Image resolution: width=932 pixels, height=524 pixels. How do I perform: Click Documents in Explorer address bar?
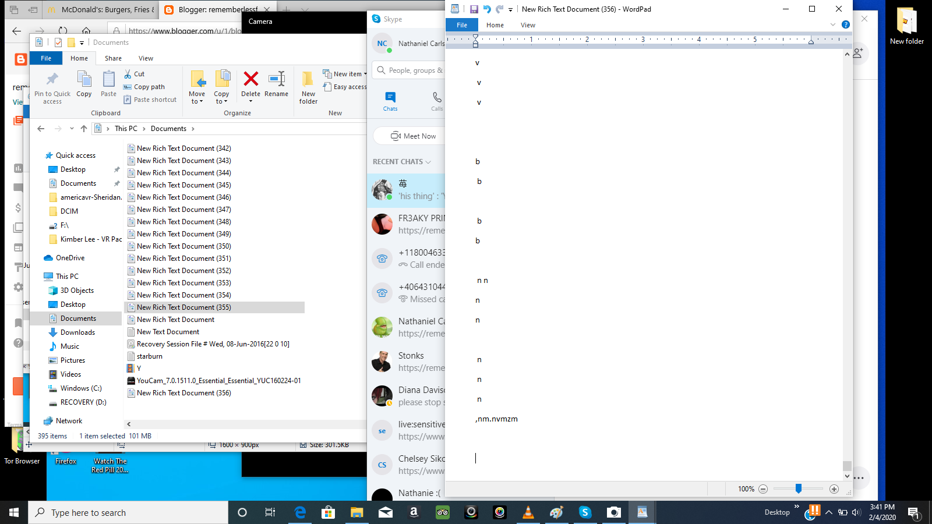[168, 129]
